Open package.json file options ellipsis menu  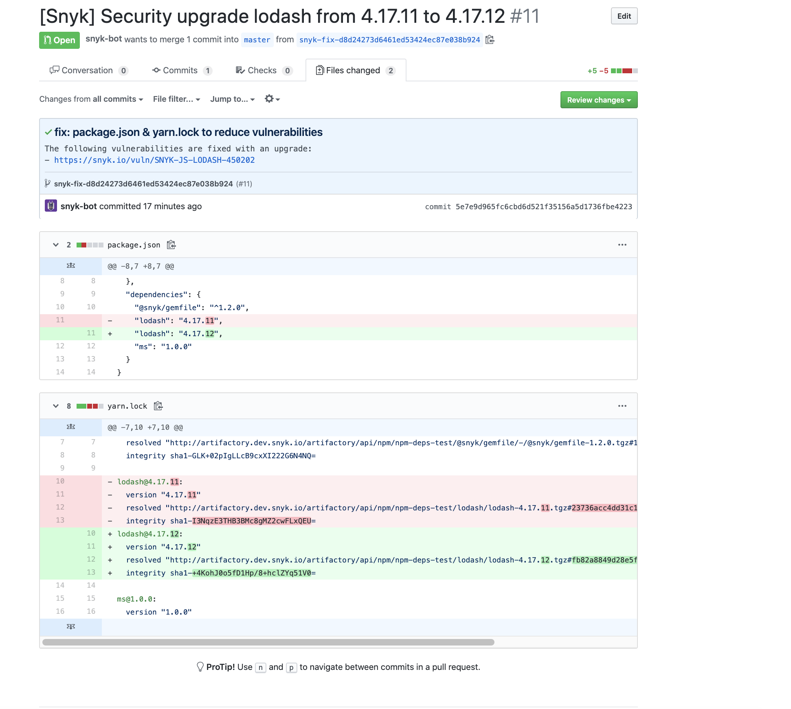622,245
